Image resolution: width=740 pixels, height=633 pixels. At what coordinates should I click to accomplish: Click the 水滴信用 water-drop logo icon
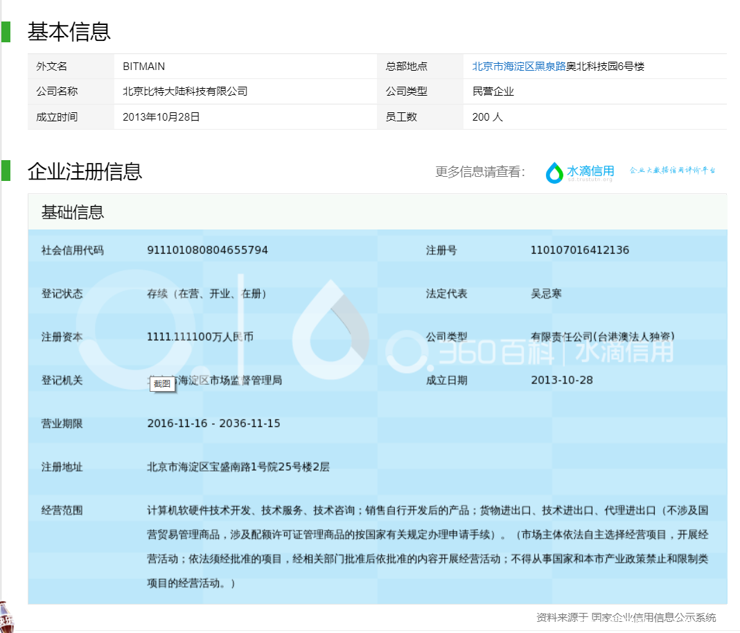(554, 173)
